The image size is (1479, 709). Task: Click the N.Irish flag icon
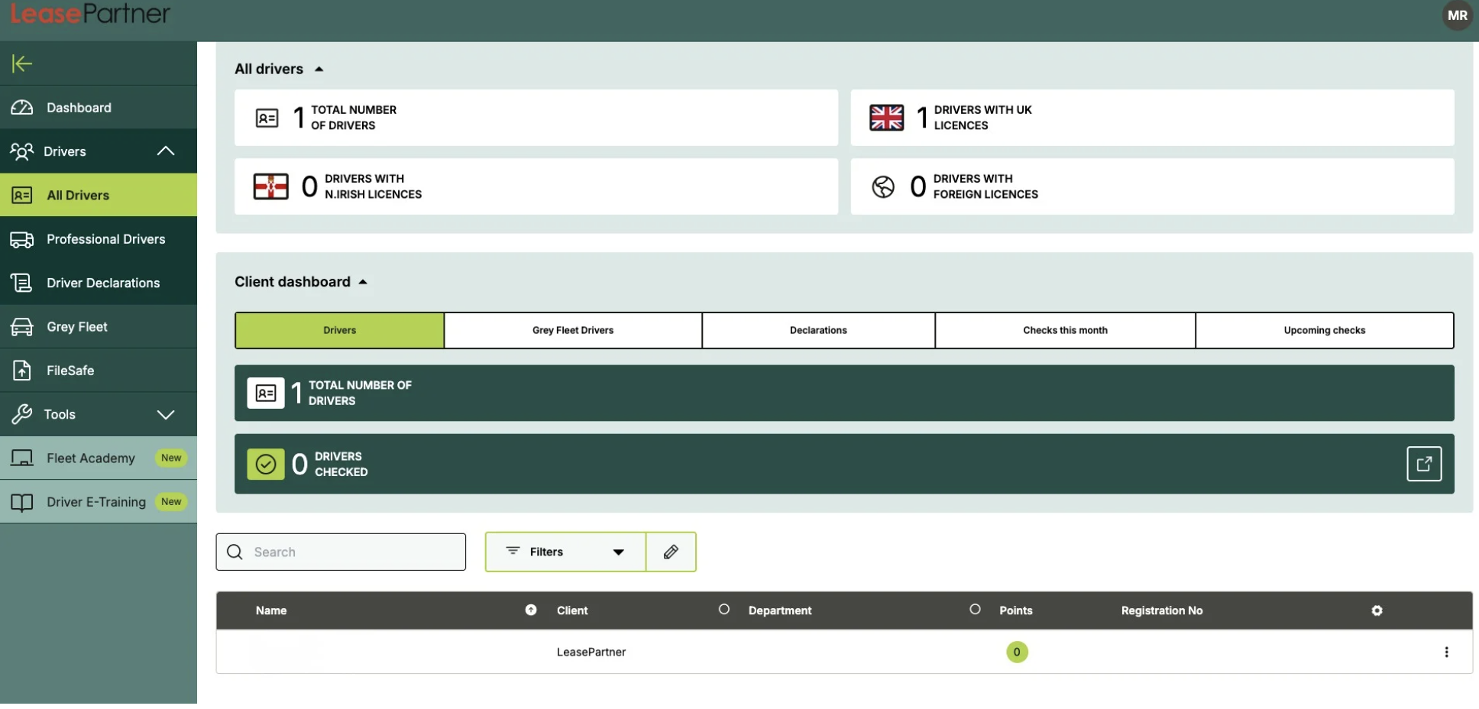(x=270, y=186)
